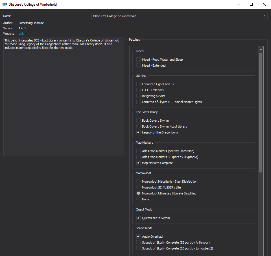Image resolution: width=271 pixels, height=256 pixels.
Task: Click the installer app icon in title bar
Action: coord(5,4)
